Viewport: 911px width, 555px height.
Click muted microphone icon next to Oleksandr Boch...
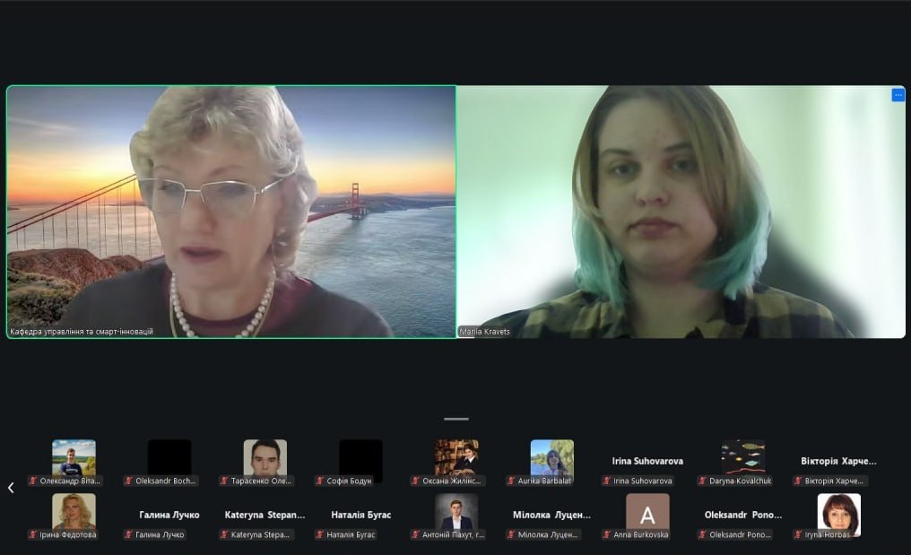point(129,481)
